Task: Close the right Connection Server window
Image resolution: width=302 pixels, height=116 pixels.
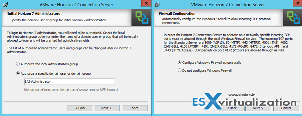Action: (298, 3)
